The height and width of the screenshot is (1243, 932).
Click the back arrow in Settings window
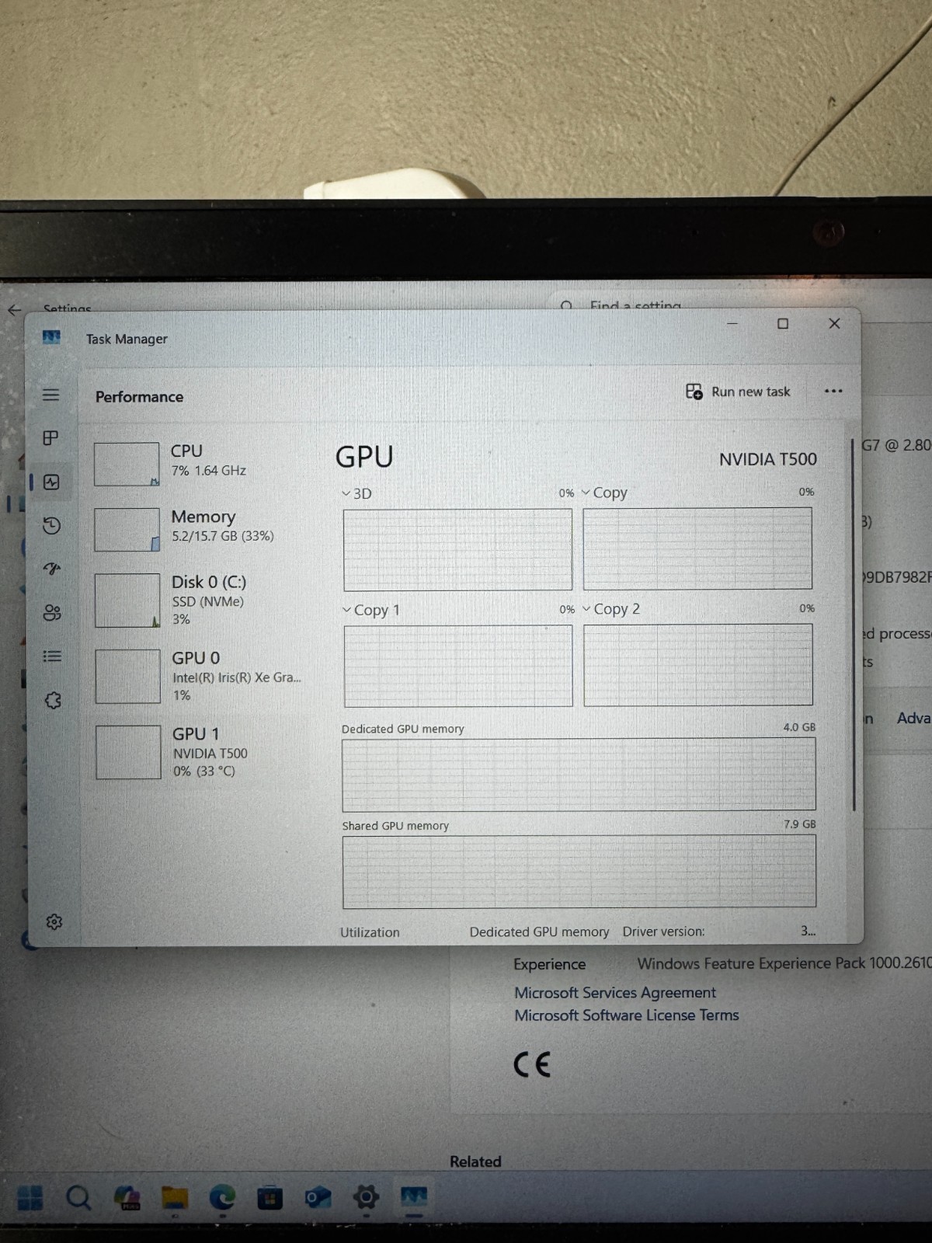[x=14, y=310]
